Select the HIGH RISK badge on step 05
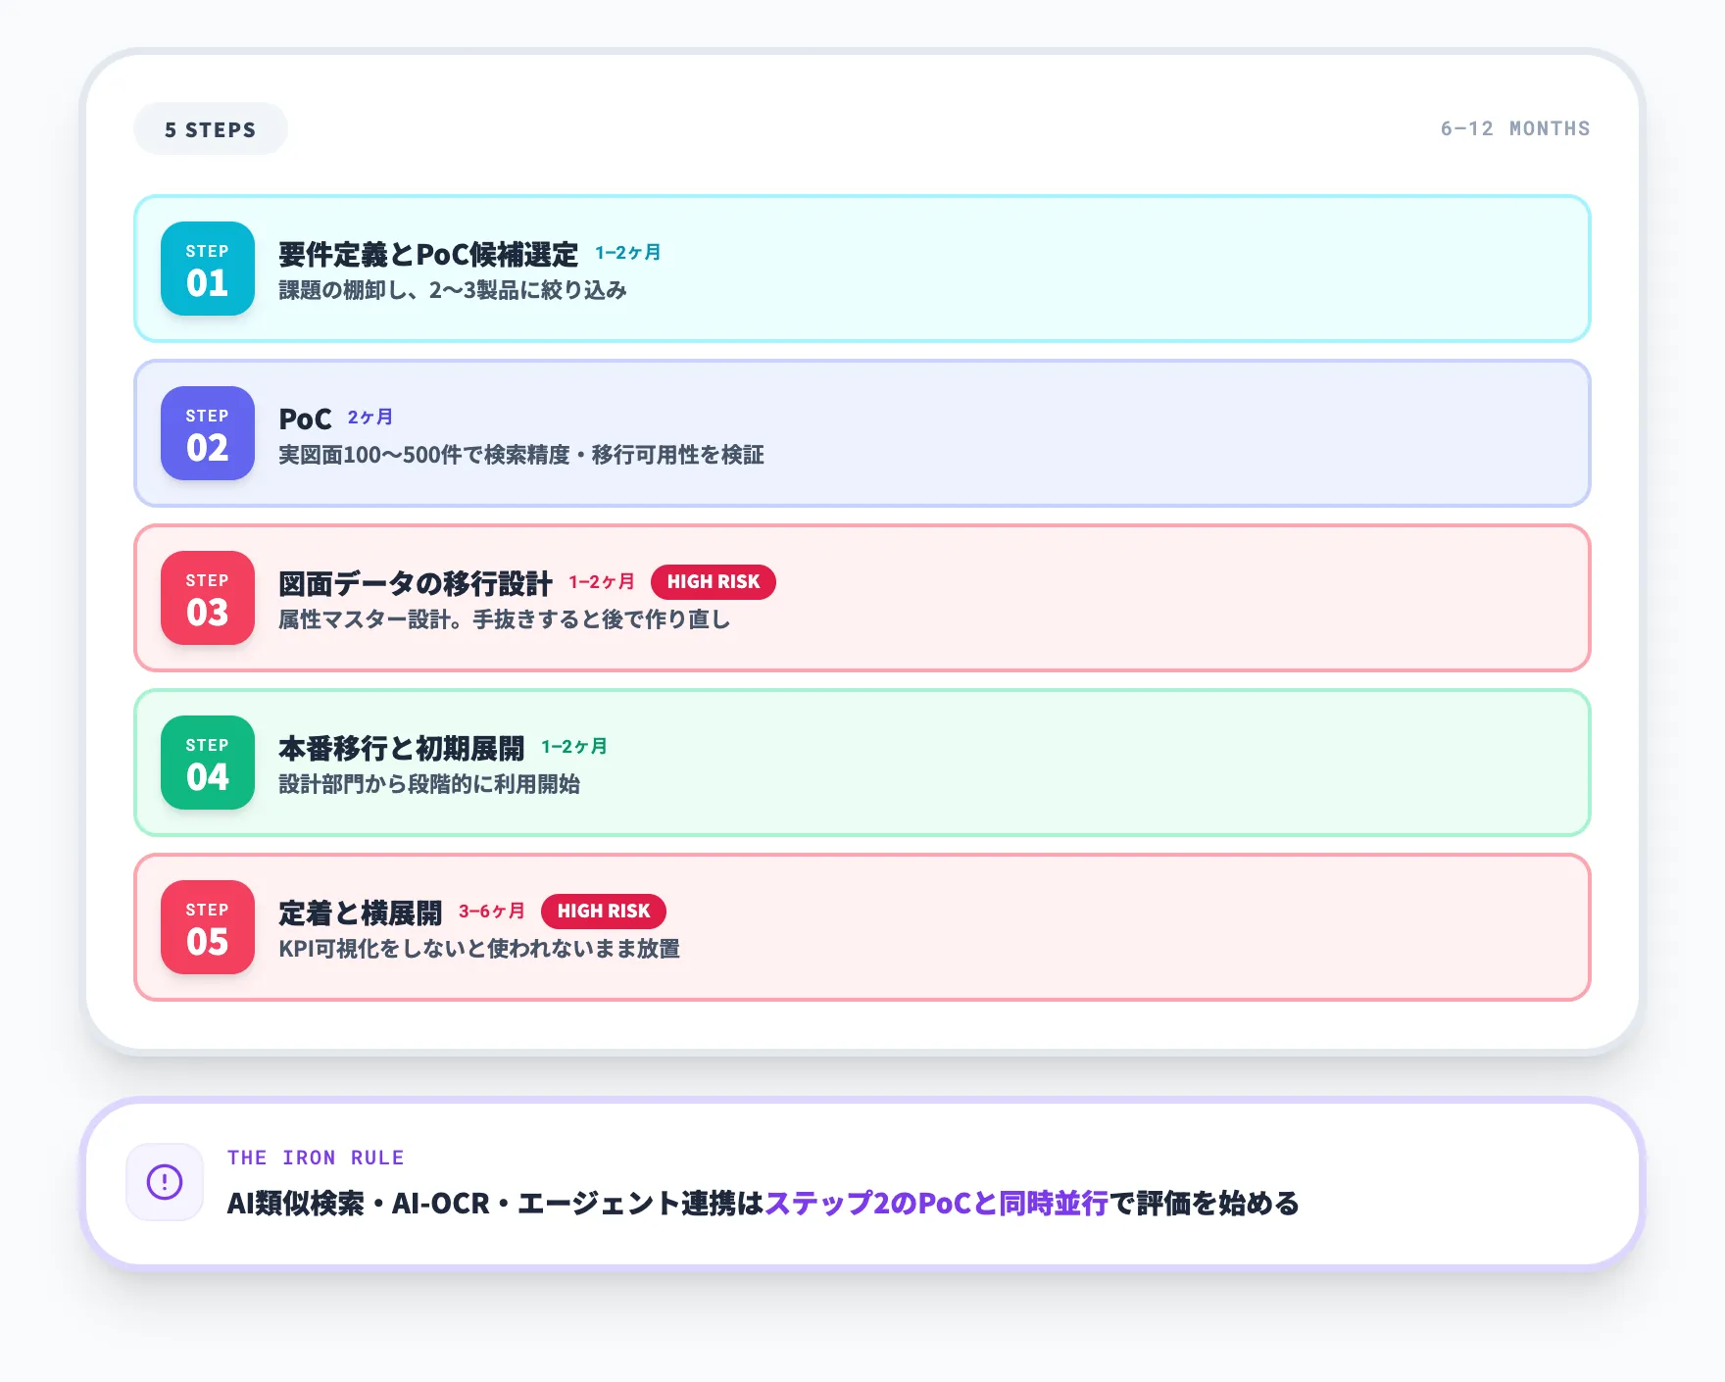 [x=603, y=912]
